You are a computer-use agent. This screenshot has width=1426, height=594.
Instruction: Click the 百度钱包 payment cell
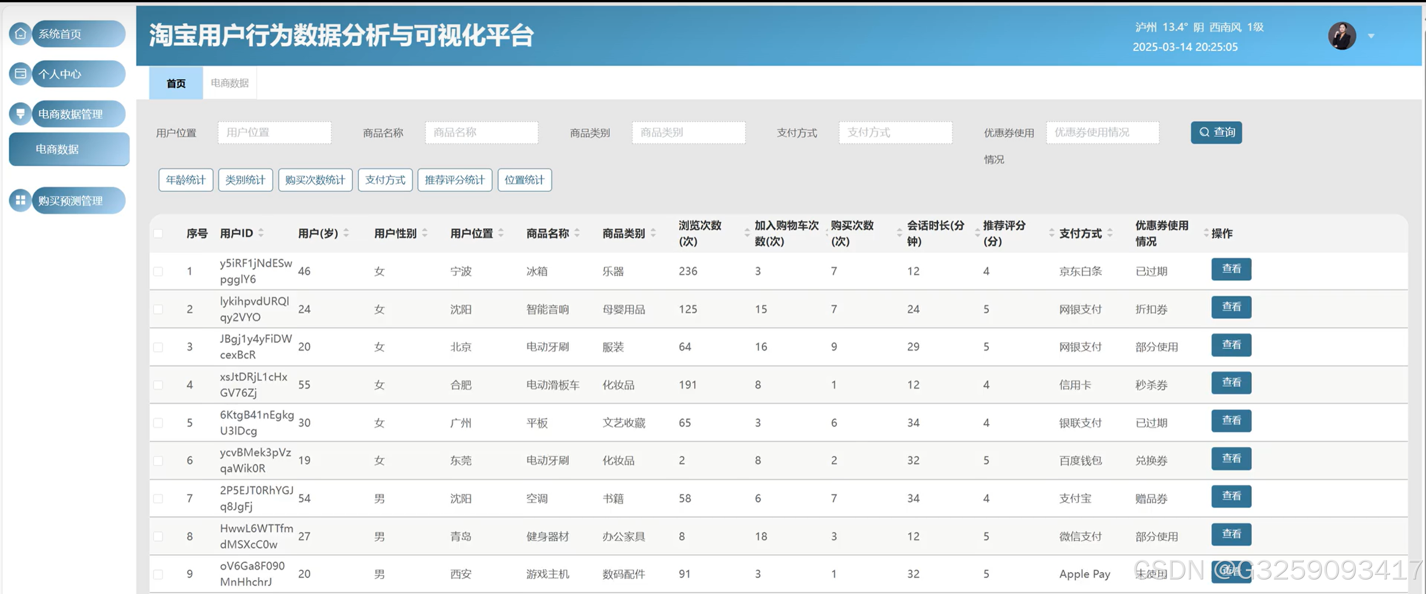click(x=1080, y=460)
